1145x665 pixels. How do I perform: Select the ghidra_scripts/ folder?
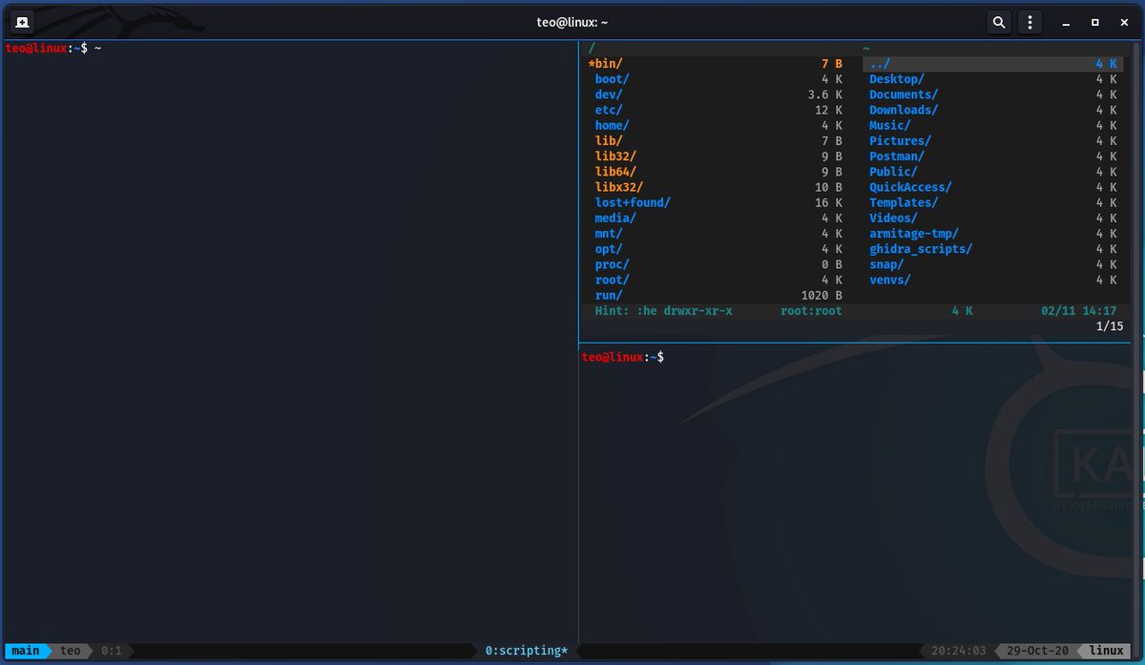tap(993, 249)
